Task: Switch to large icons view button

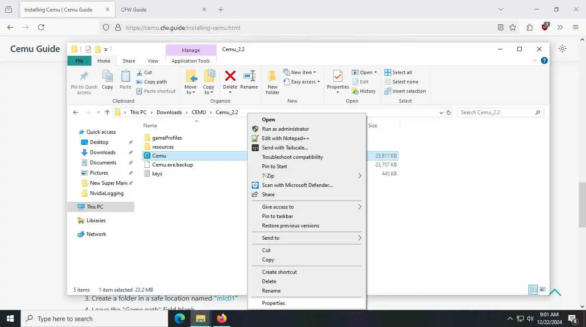Action: [x=543, y=290]
